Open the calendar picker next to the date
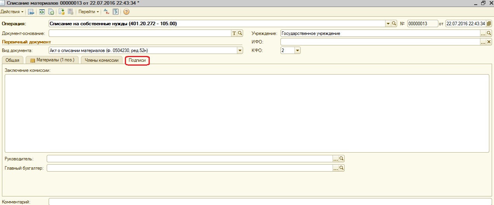This screenshot has width=494, height=205. (x=489, y=24)
